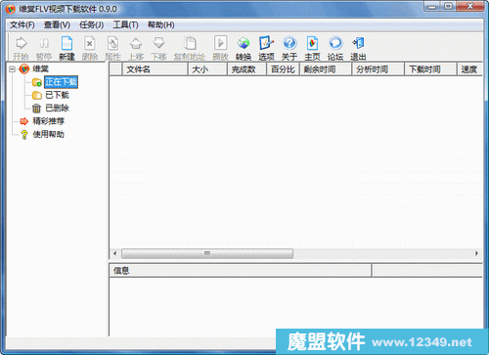The width and height of the screenshot is (489, 355).
Task: Click the 剩余时间 column header
Action: (x=326, y=69)
